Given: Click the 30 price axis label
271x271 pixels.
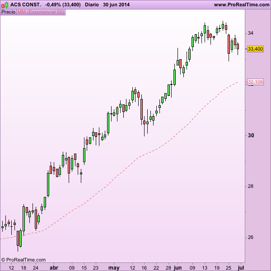Looking at the screenshot, I should tap(251, 135).
